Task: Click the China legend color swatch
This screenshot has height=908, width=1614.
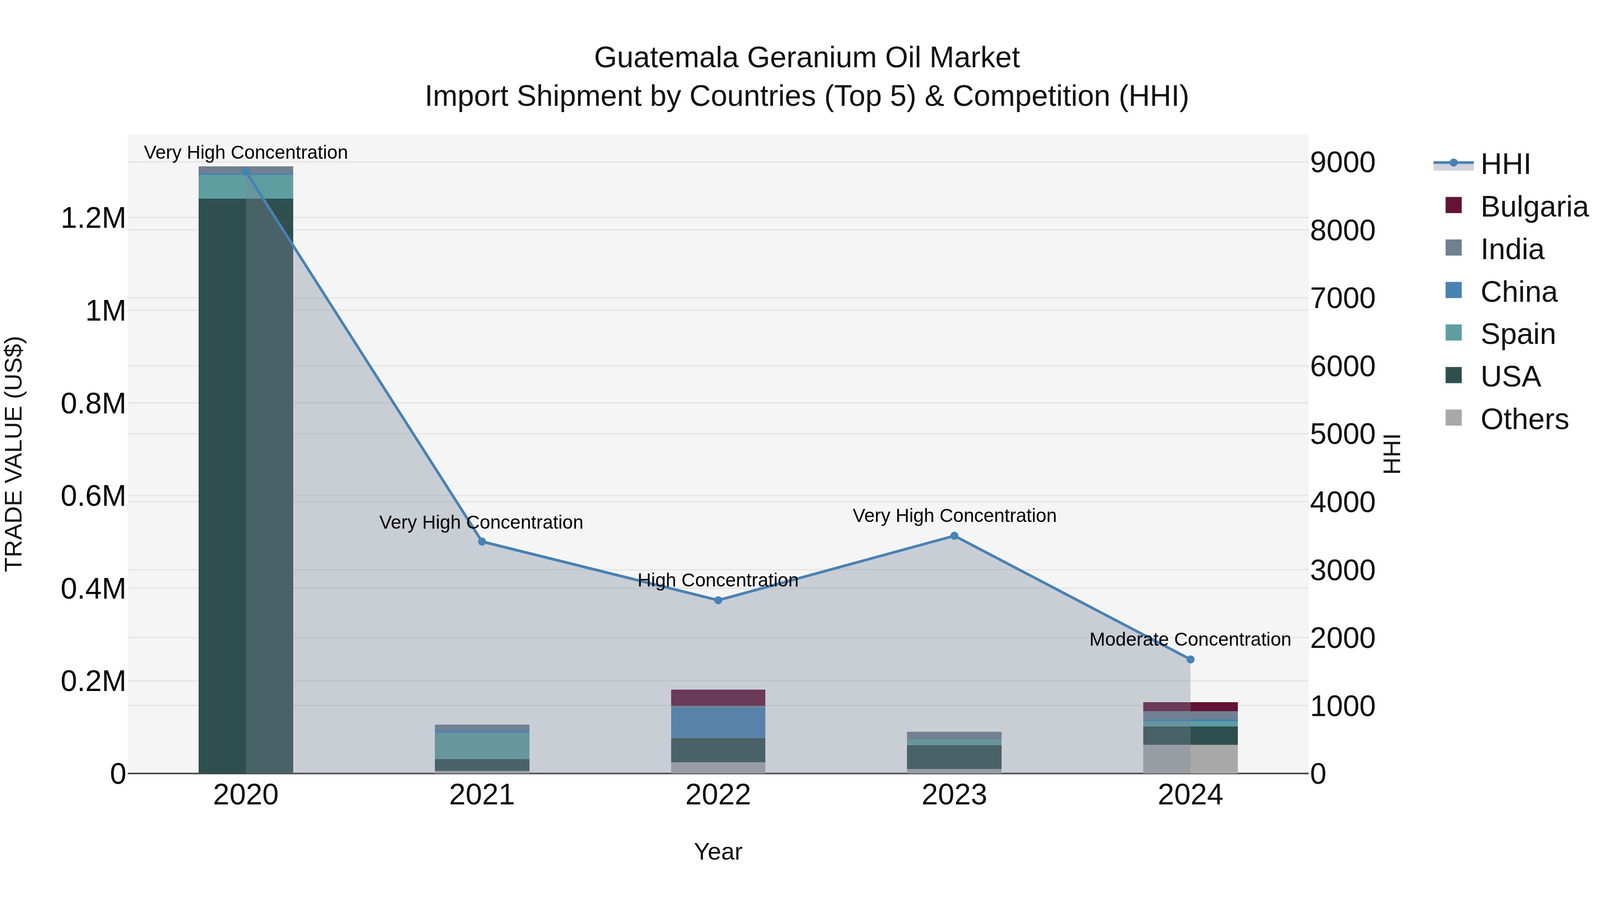Action: 1453,290
